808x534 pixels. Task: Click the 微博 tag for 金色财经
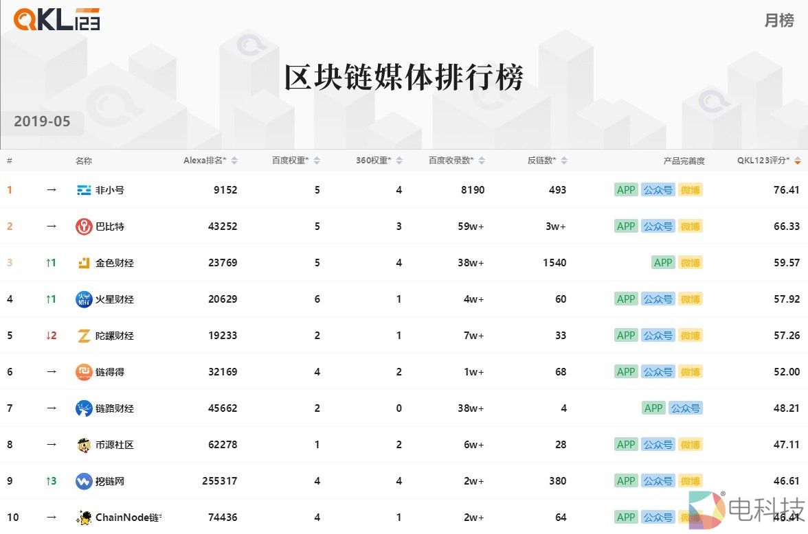(690, 263)
